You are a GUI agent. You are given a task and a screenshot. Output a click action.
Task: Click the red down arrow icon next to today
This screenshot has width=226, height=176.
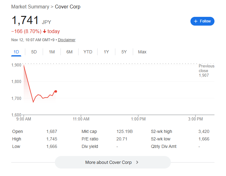coord(45,31)
